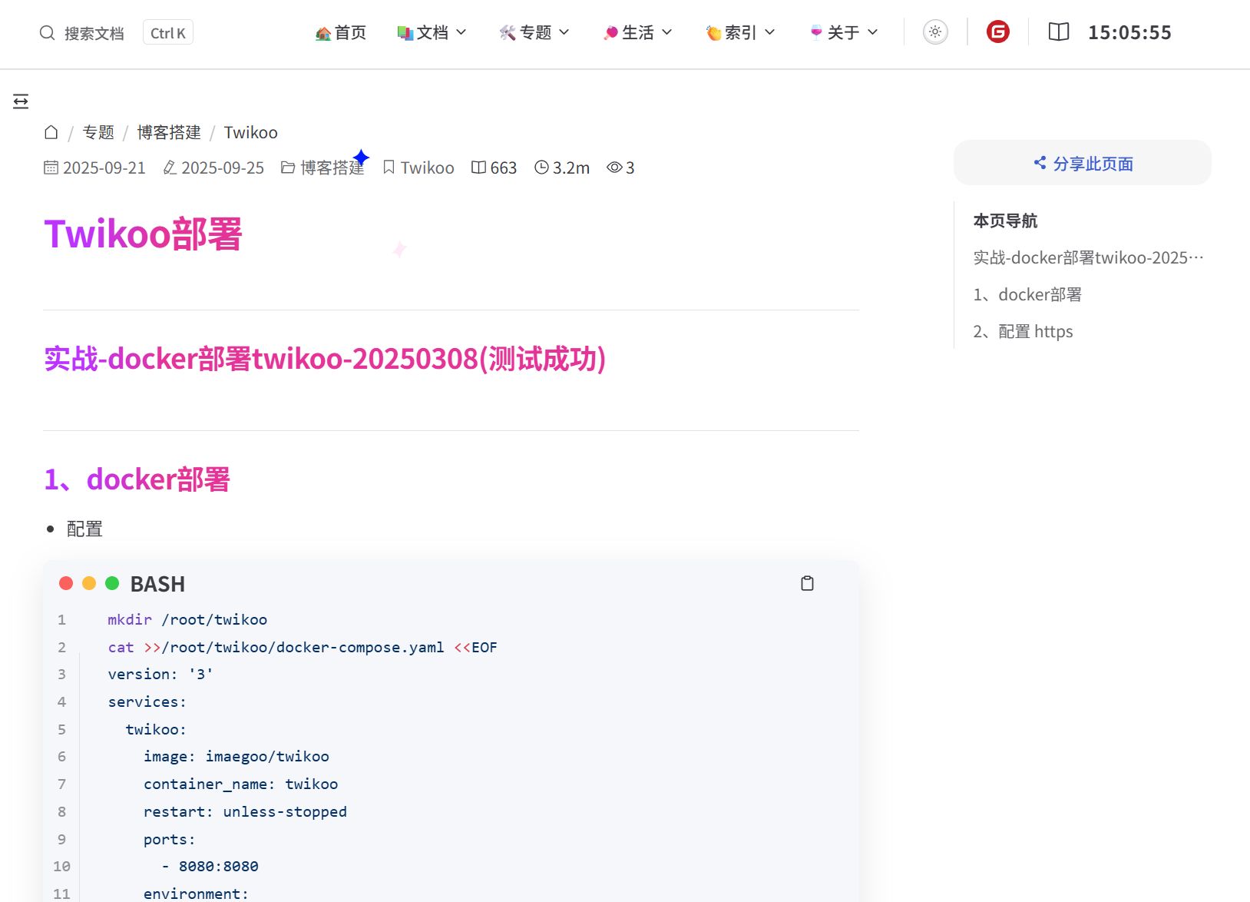This screenshot has height=902, width=1250.
Task: Open the red Gitee icon link
Action: [997, 32]
